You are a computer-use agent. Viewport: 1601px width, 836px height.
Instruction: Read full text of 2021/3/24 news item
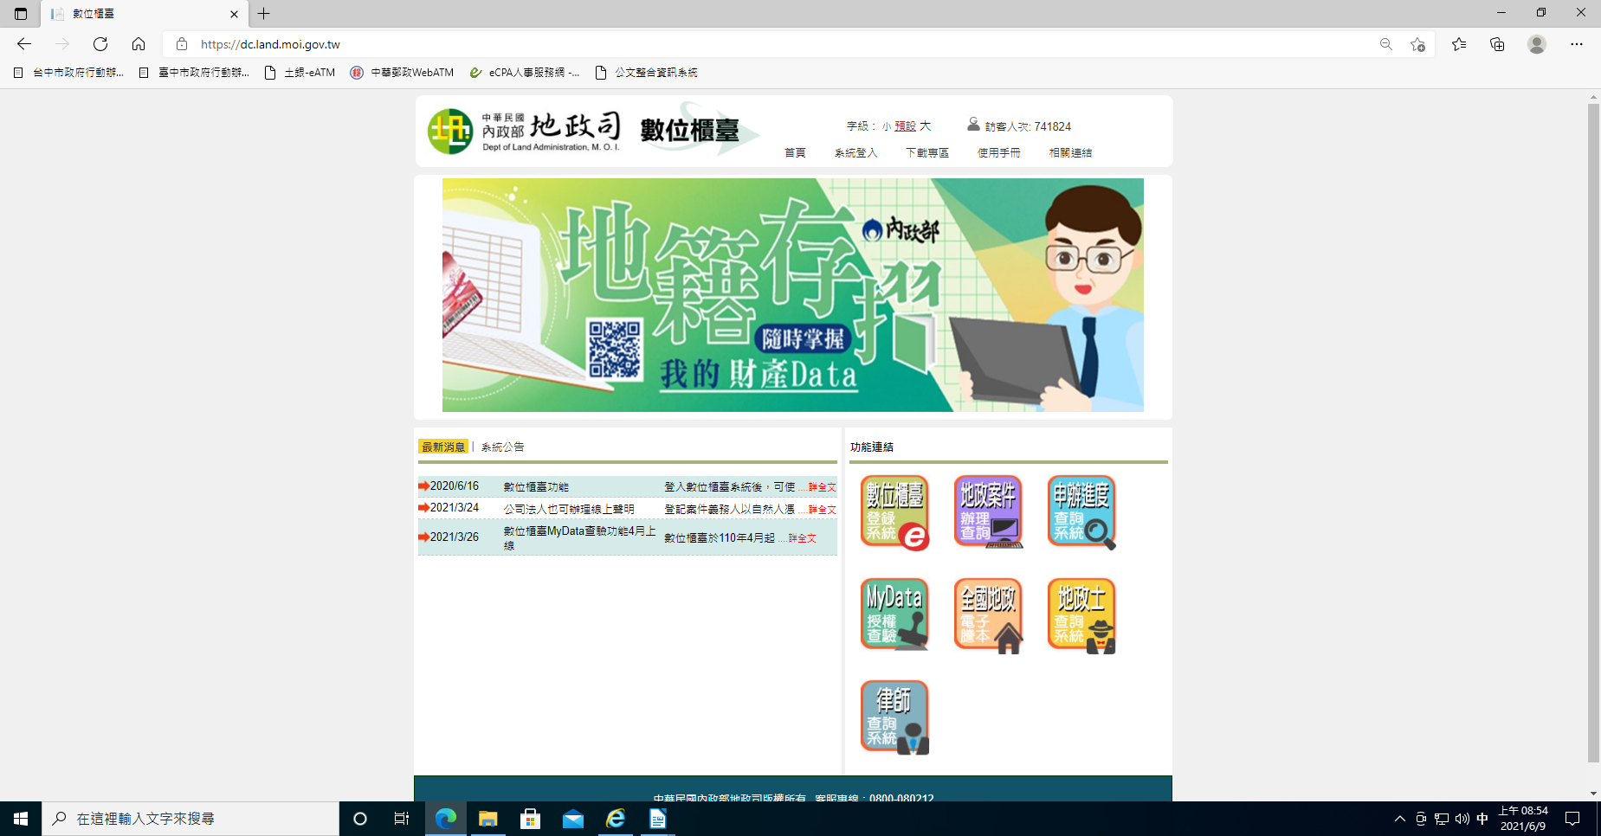pos(822,510)
